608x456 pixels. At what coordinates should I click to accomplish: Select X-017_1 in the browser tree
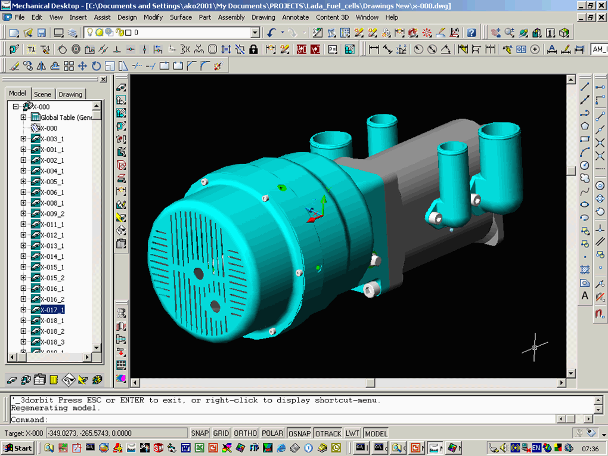pos(52,310)
